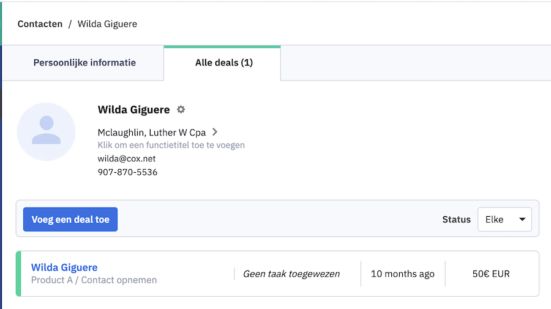Image resolution: width=551 pixels, height=309 pixels.
Task: Open the Wilda Giguere deal link
Action: [64, 267]
